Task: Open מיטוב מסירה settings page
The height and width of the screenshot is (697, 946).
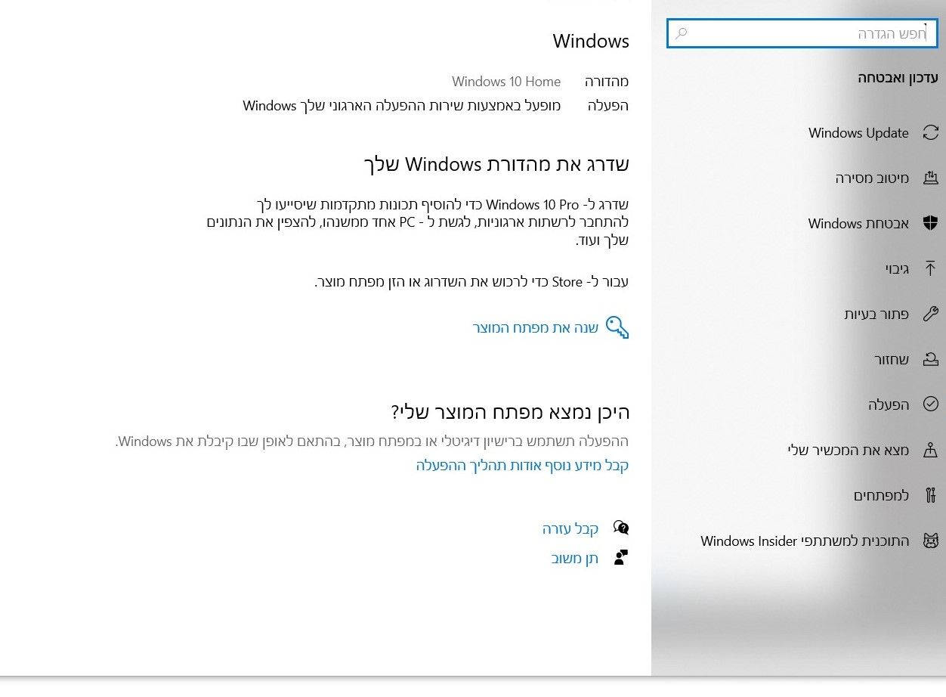Action: tap(872, 178)
